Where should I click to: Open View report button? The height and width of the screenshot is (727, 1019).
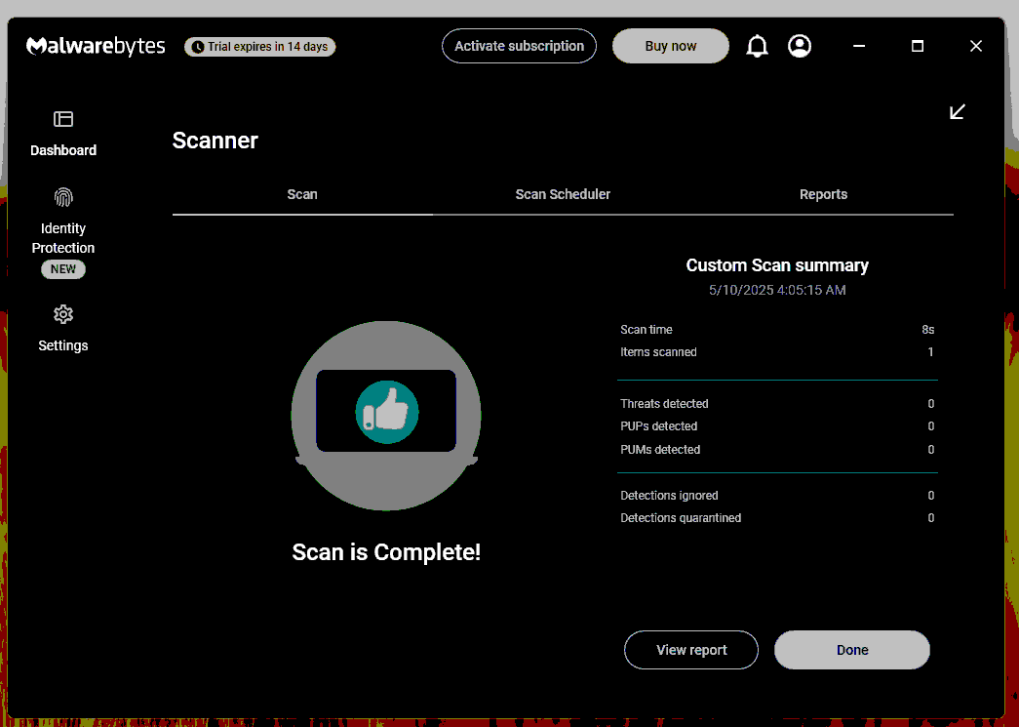tap(691, 650)
